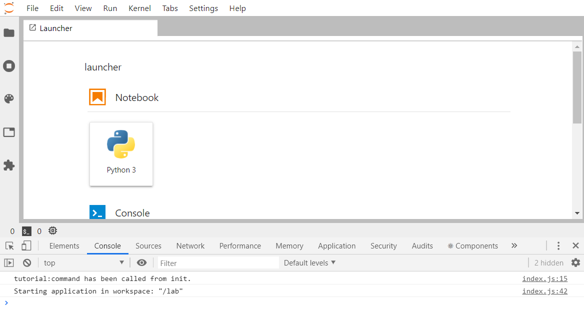This screenshot has height=311, width=584.
Task: Close the DevTools panel
Action: tap(575, 245)
